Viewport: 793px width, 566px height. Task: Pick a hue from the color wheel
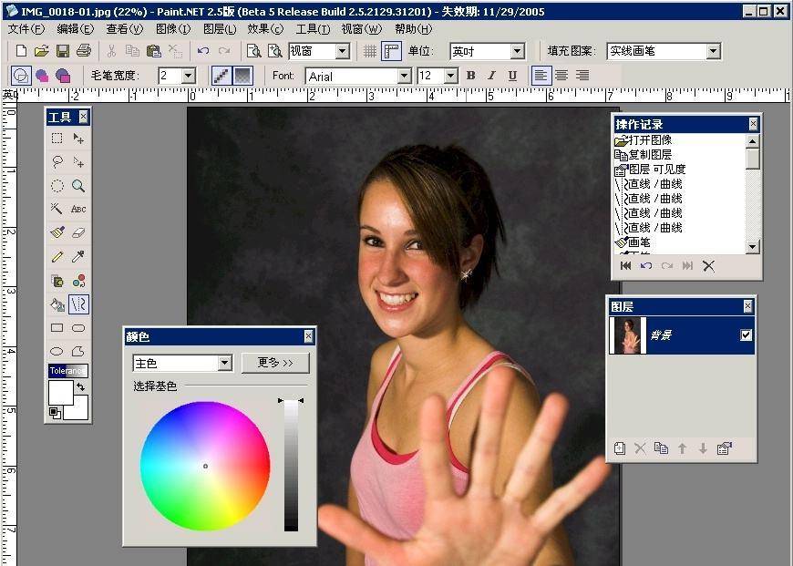coord(205,466)
